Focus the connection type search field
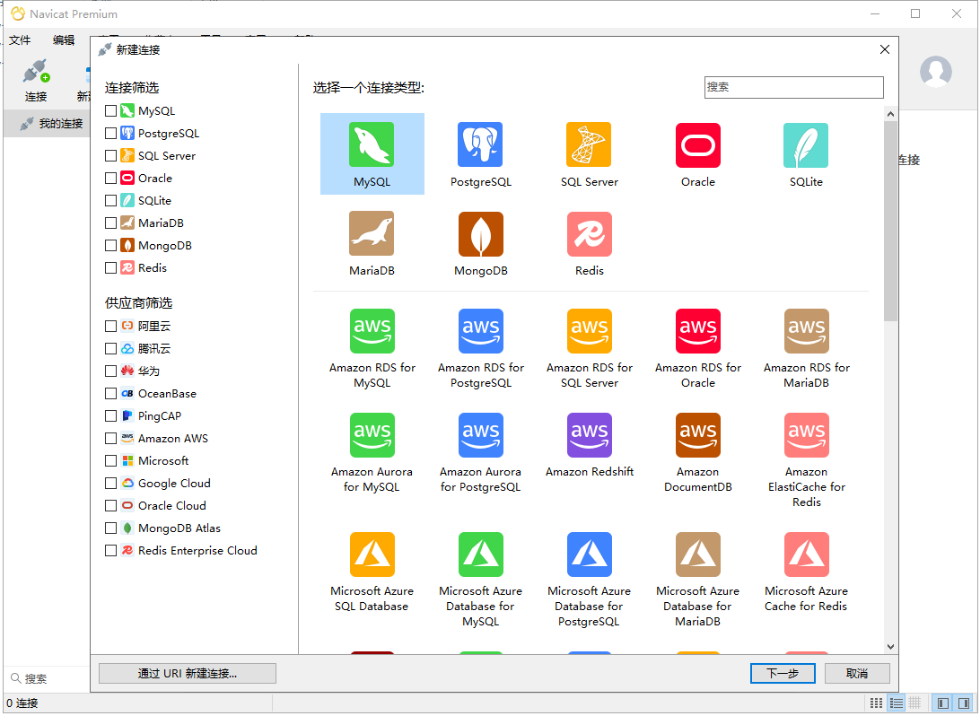 point(793,87)
